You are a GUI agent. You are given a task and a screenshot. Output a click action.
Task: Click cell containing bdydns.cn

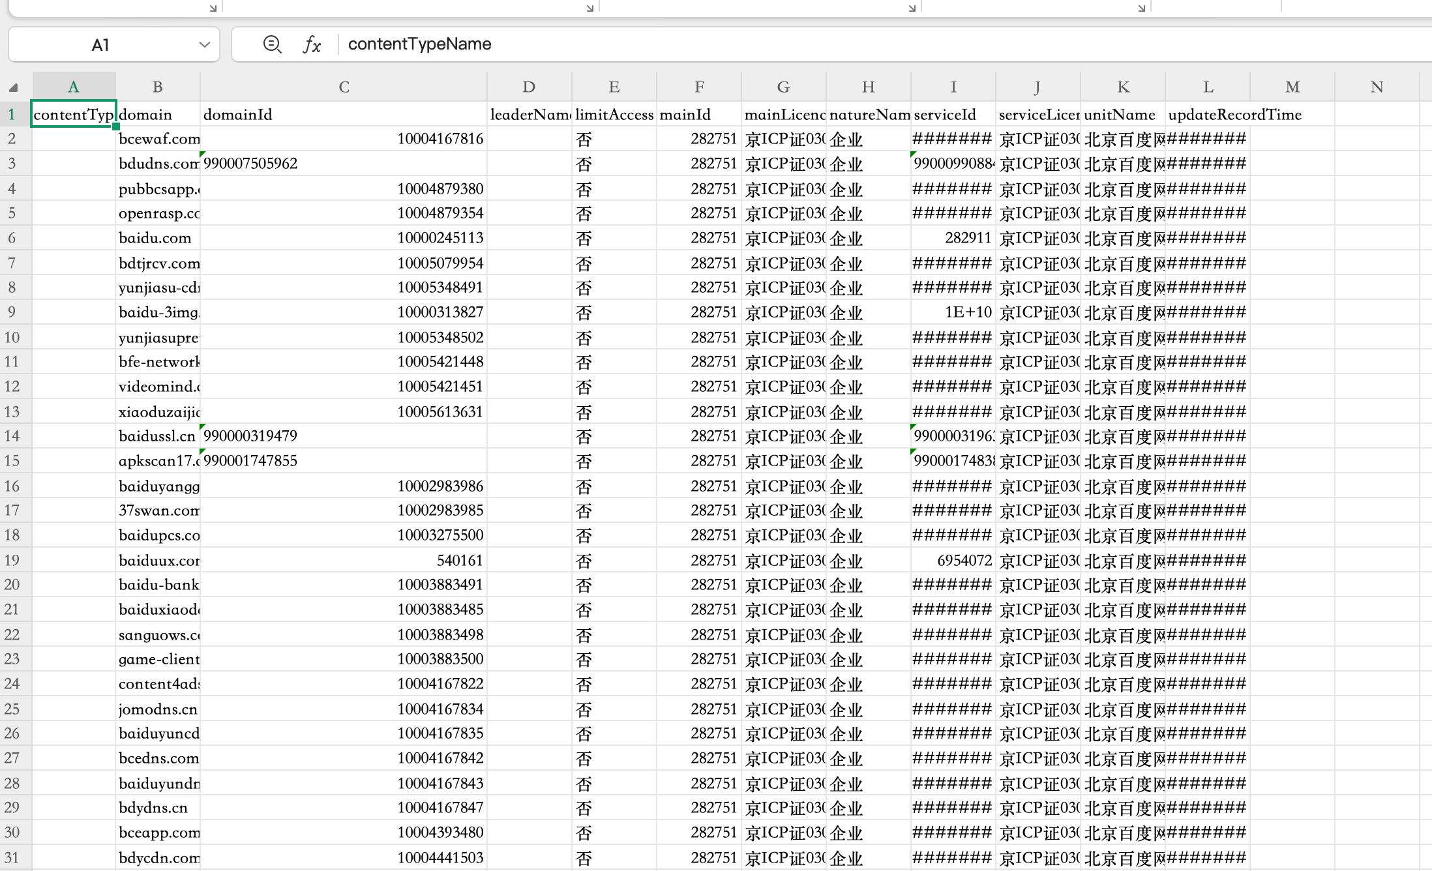(158, 808)
